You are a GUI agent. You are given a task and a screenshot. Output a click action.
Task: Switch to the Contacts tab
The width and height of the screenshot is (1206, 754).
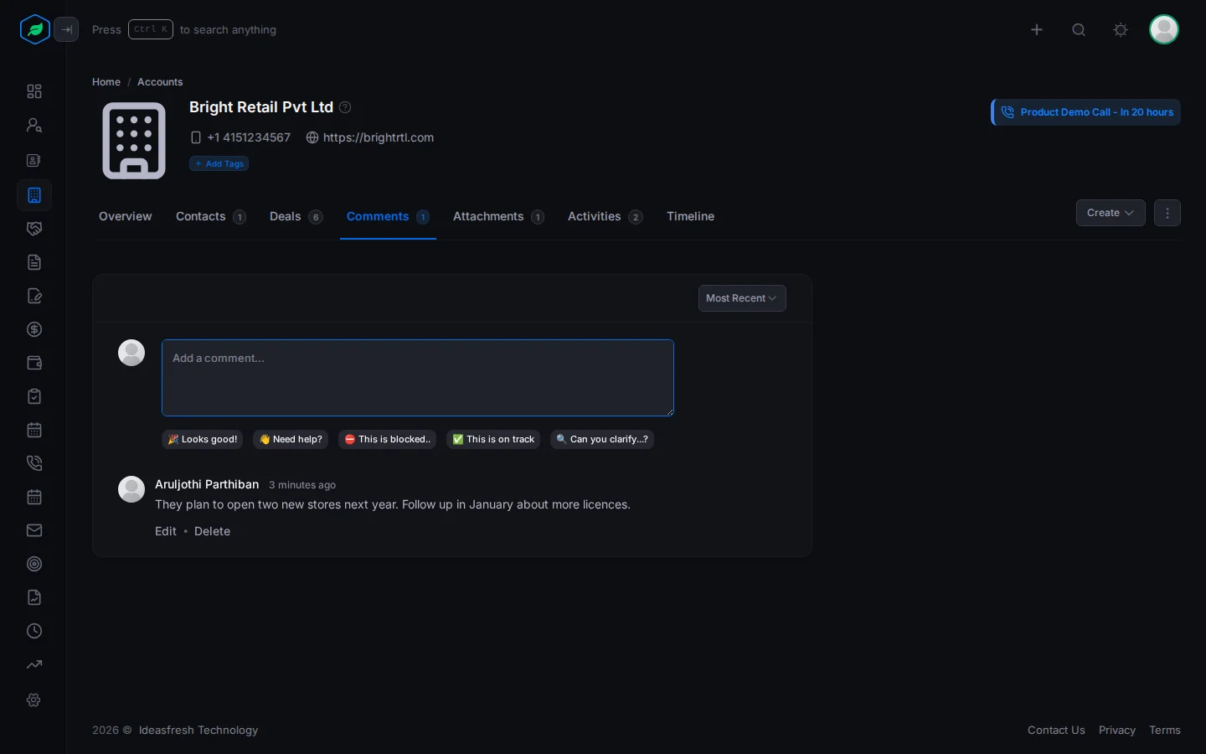tap(211, 216)
